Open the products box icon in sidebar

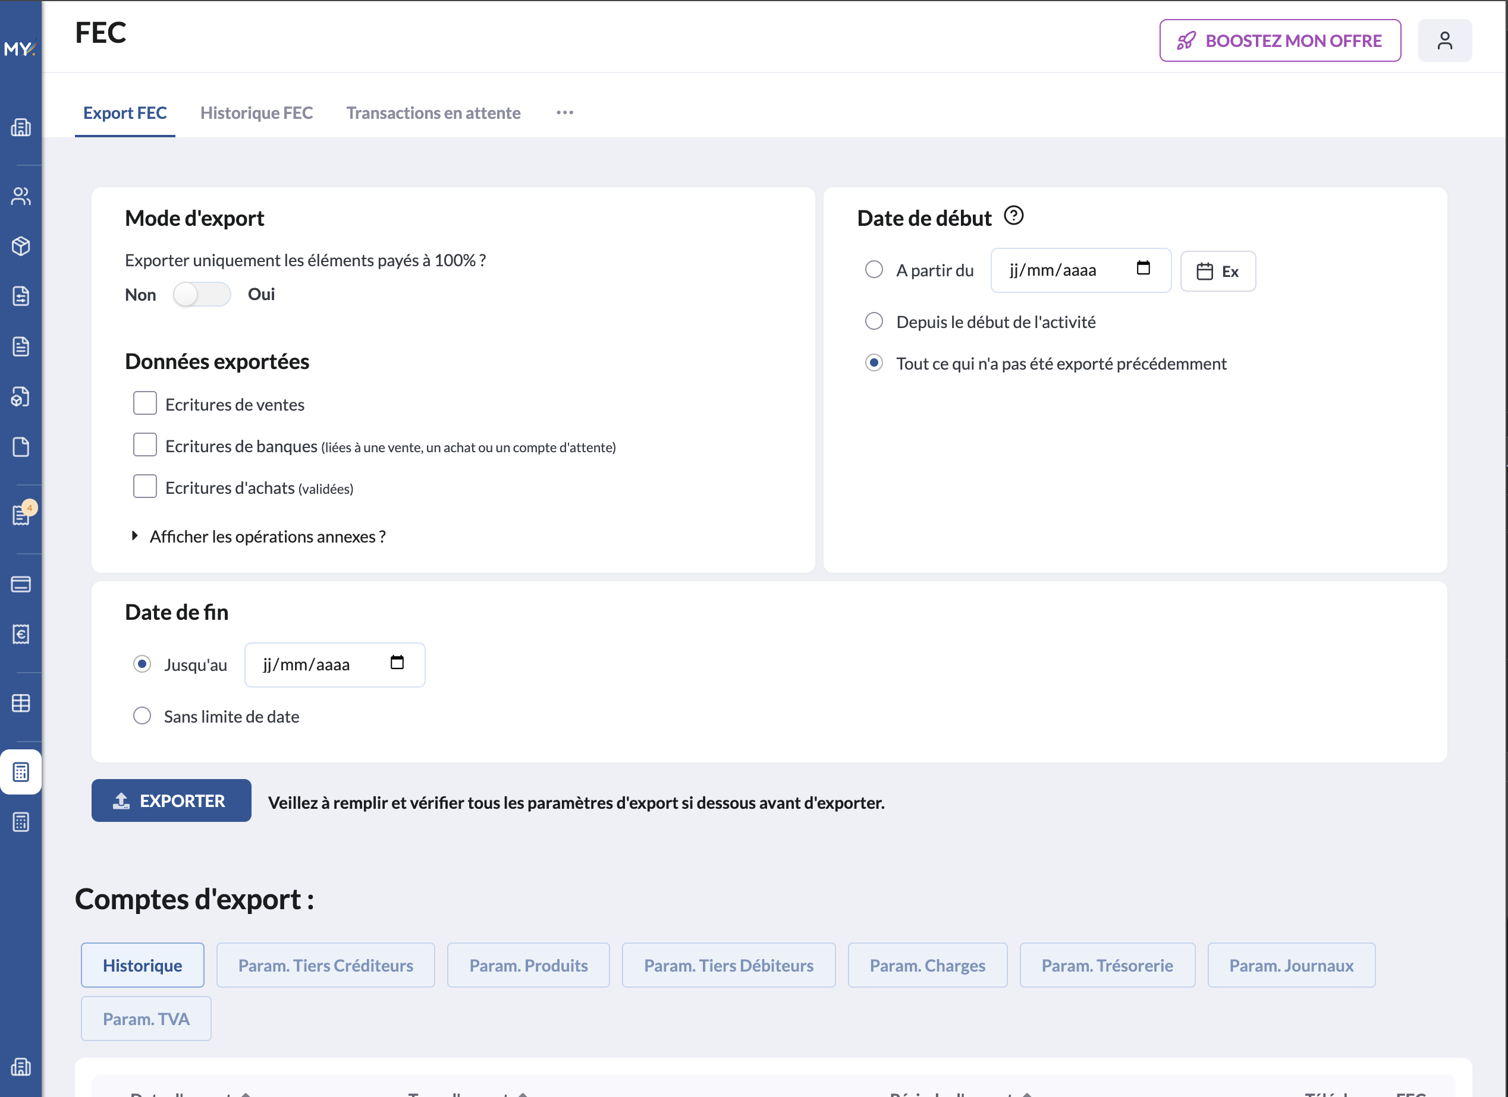[x=21, y=246]
